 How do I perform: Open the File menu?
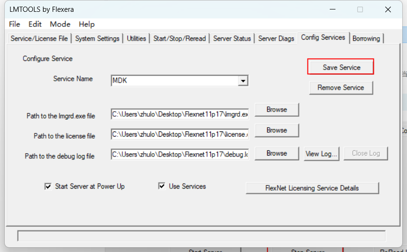(15, 24)
